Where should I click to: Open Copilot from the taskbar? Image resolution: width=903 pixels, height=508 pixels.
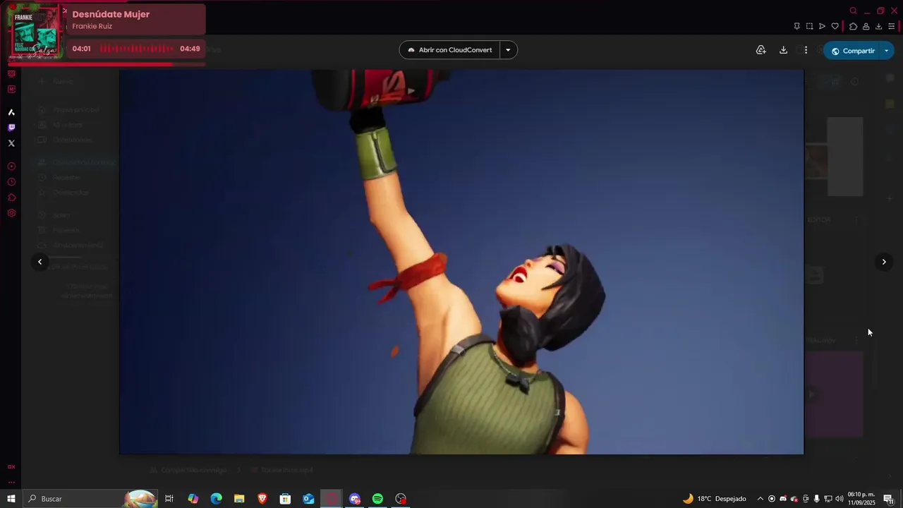coord(193,499)
